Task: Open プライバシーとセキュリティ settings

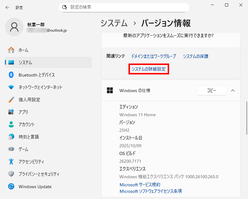Action: pyautogui.click(x=48, y=174)
